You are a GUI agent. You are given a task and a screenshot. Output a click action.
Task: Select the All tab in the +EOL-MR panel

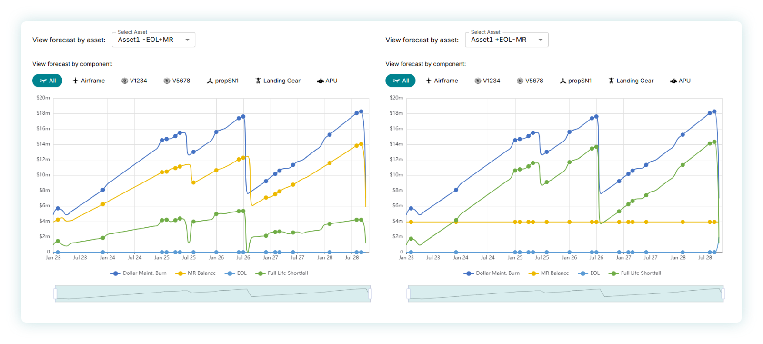[x=401, y=81]
